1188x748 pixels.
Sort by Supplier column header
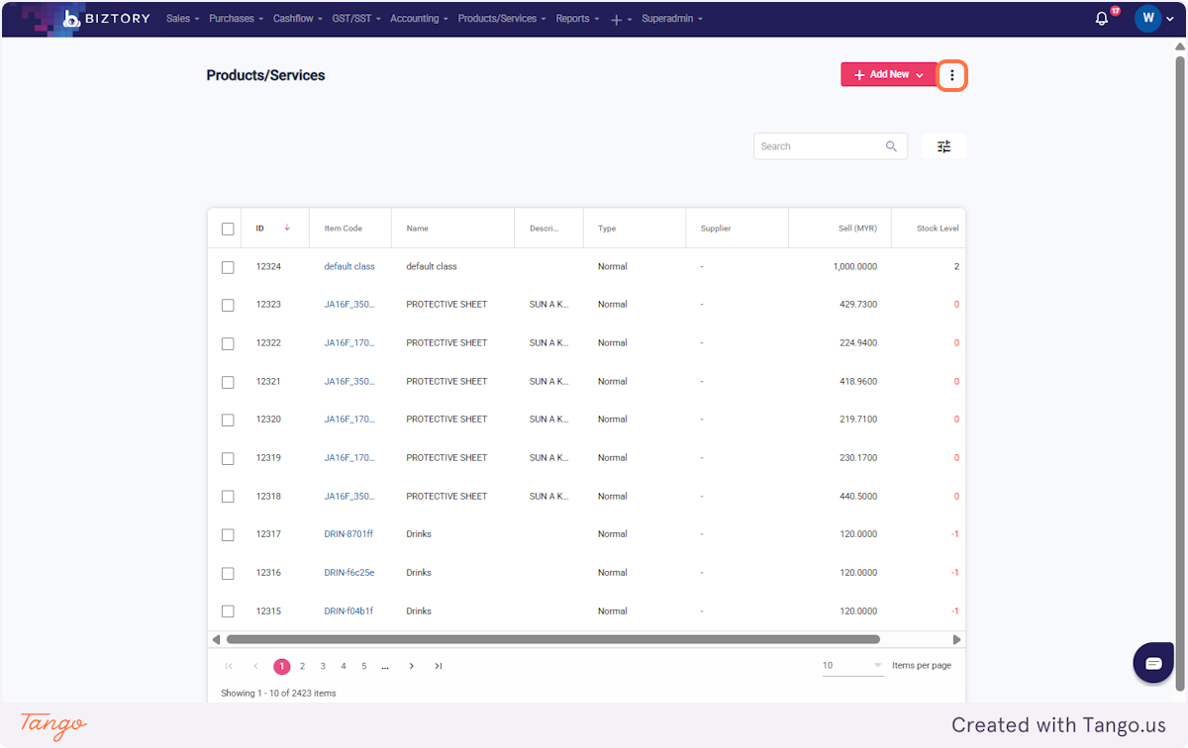(716, 229)
